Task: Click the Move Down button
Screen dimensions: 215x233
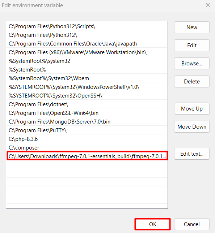Action: [x=192, y=126]
